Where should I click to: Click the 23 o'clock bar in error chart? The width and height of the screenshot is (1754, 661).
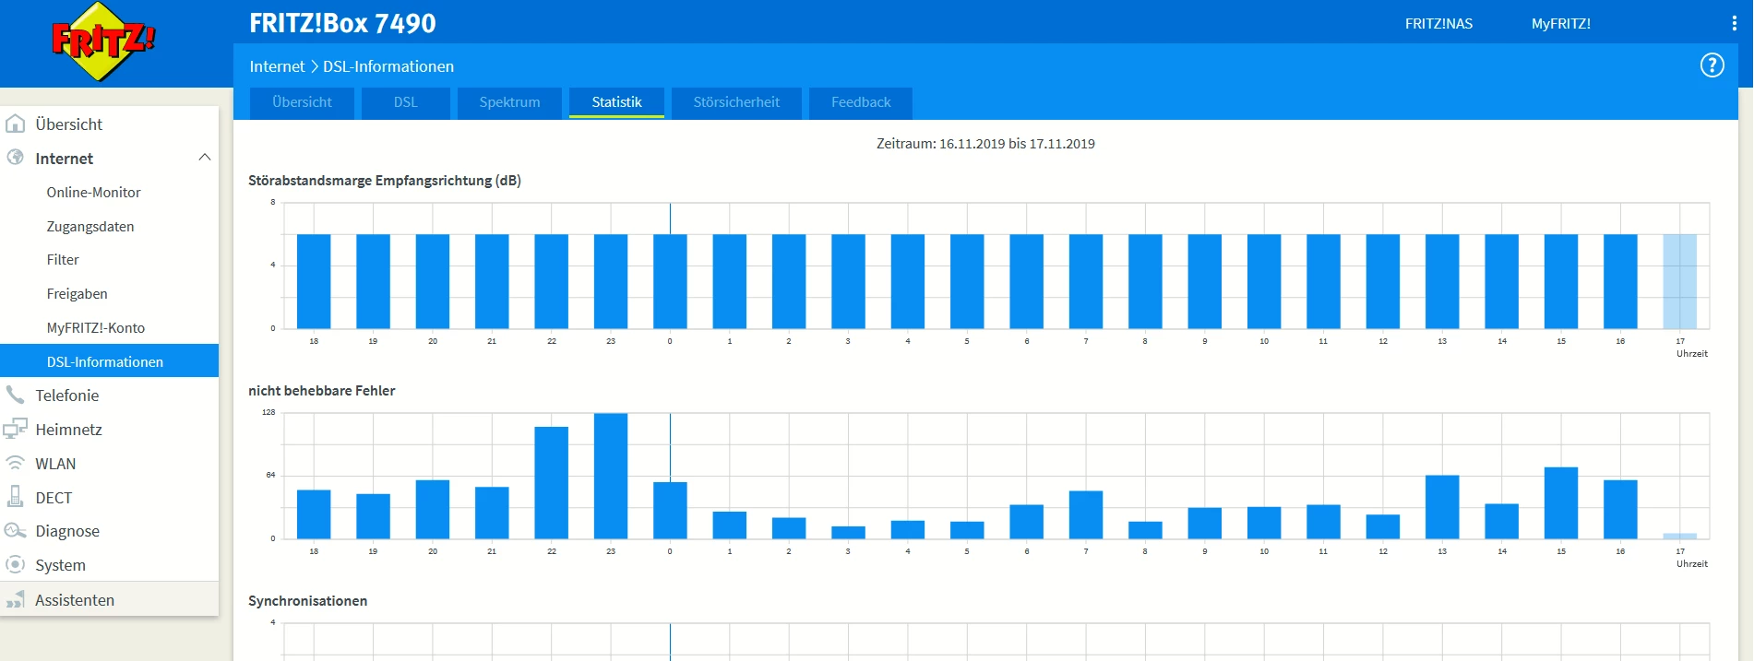(611, 476)
